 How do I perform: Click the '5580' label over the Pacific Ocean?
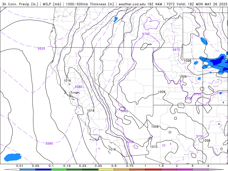click(x=49, y=143)
